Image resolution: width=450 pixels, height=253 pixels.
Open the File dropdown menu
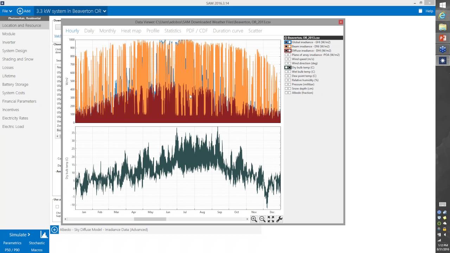click(x=7, y=11)
